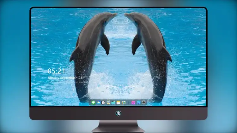This screenshot has width=237, height=133.
Task: Click the Sunday September 28 date text
Action: coord(65,78)
